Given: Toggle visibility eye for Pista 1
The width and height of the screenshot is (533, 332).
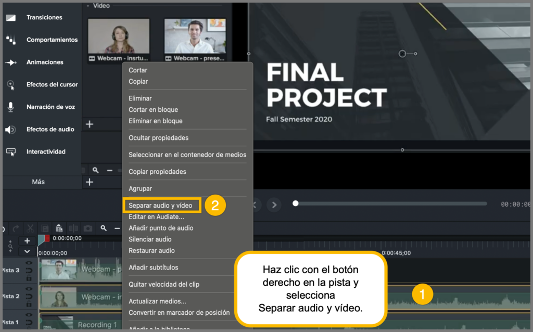Looking at the screenshot, I should tap(29, 315).
